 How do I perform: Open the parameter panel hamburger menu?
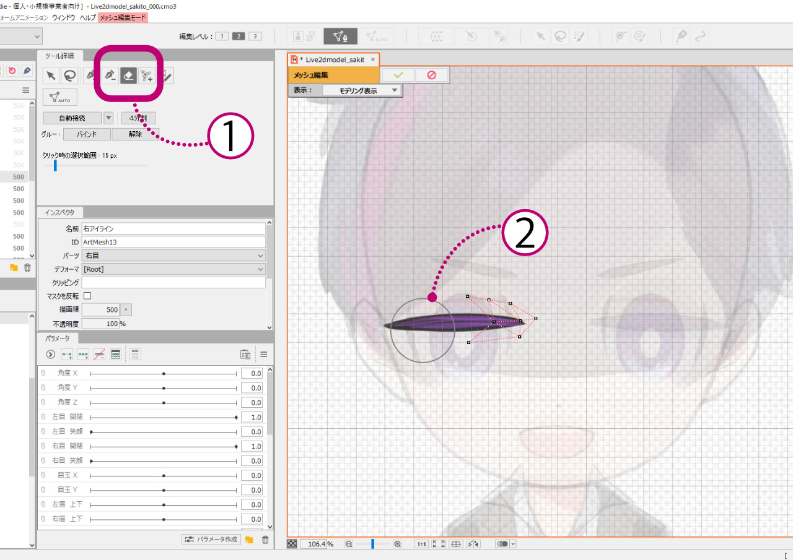(x=263, y=355)
